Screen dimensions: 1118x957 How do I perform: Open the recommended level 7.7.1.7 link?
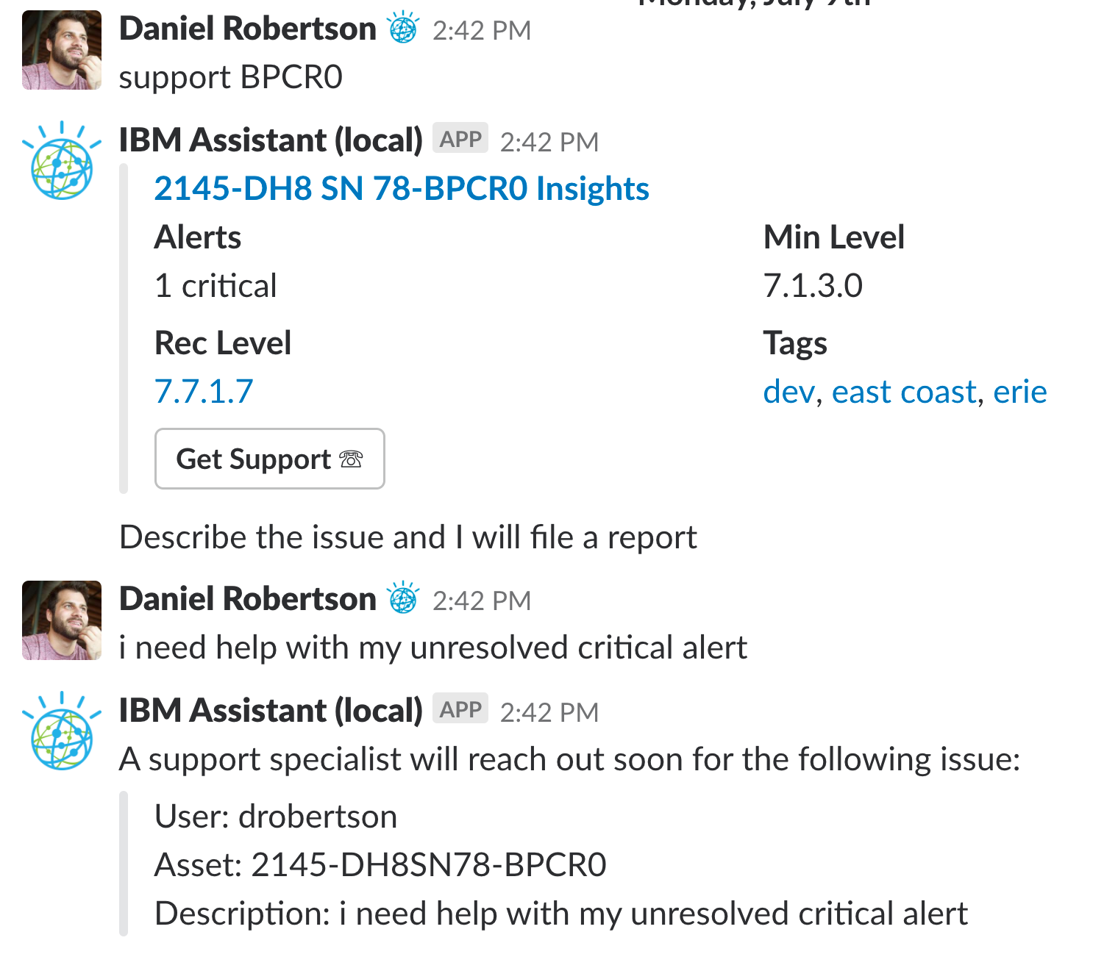click(204, 391)
